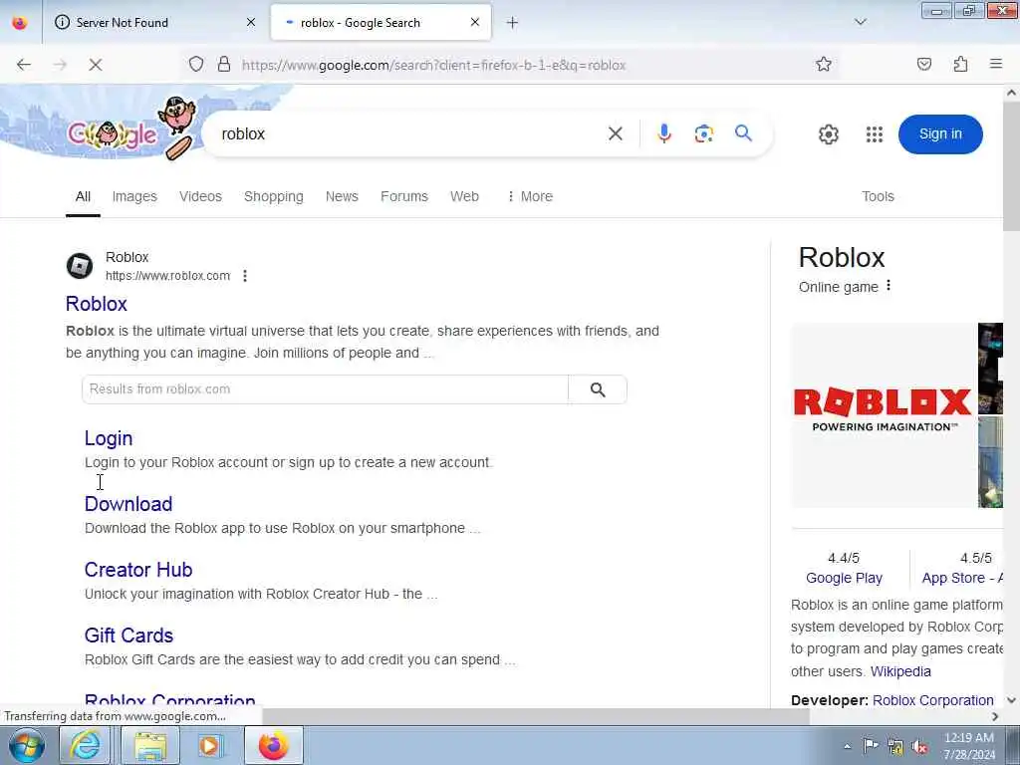Open the search Tools options
This screenshot has width=1020, height=765.
coord(878,196)
